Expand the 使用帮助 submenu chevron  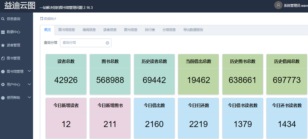29,97
